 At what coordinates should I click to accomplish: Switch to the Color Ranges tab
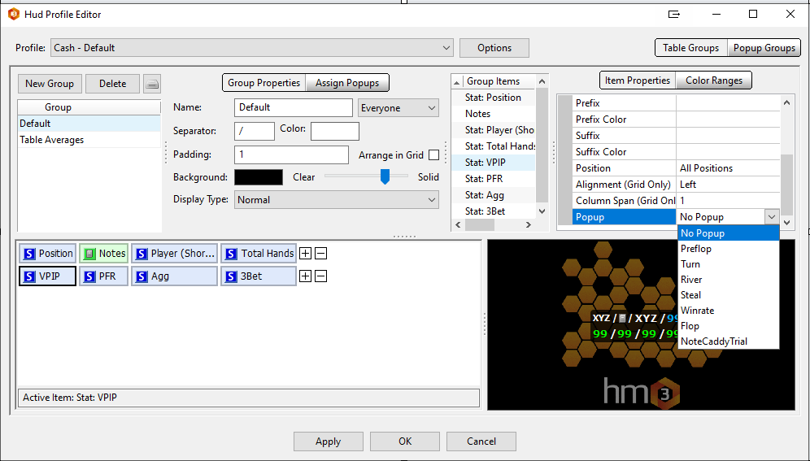click(x=714, y=80)
